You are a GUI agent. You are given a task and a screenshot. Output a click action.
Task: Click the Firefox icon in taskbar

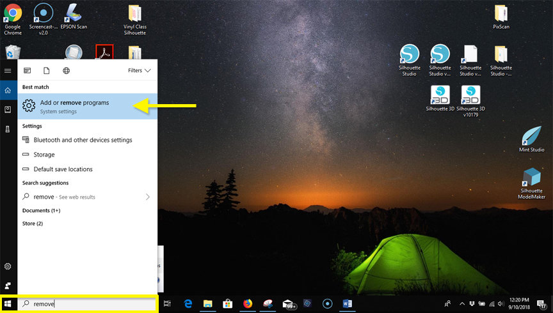click(248, 304)
